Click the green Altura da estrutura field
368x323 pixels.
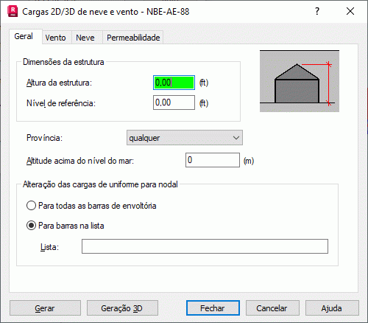[x=174, y=83]
